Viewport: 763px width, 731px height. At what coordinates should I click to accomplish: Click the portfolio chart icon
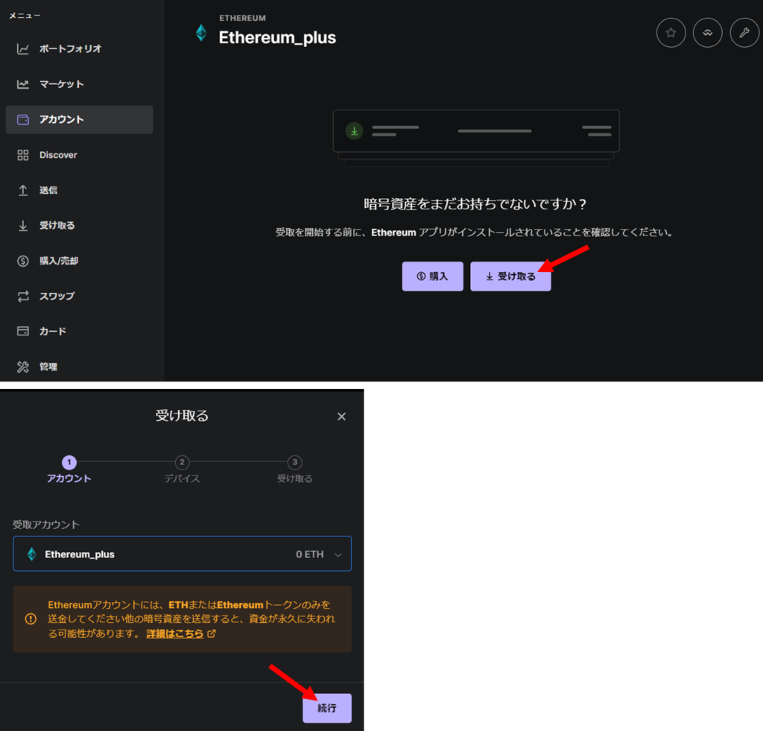pos(23,48)
